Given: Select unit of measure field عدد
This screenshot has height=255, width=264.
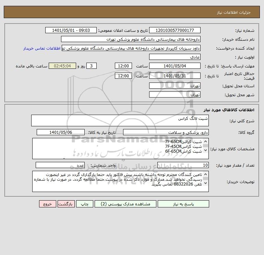Looking at the screenshot, I should (x=60, y=165).
